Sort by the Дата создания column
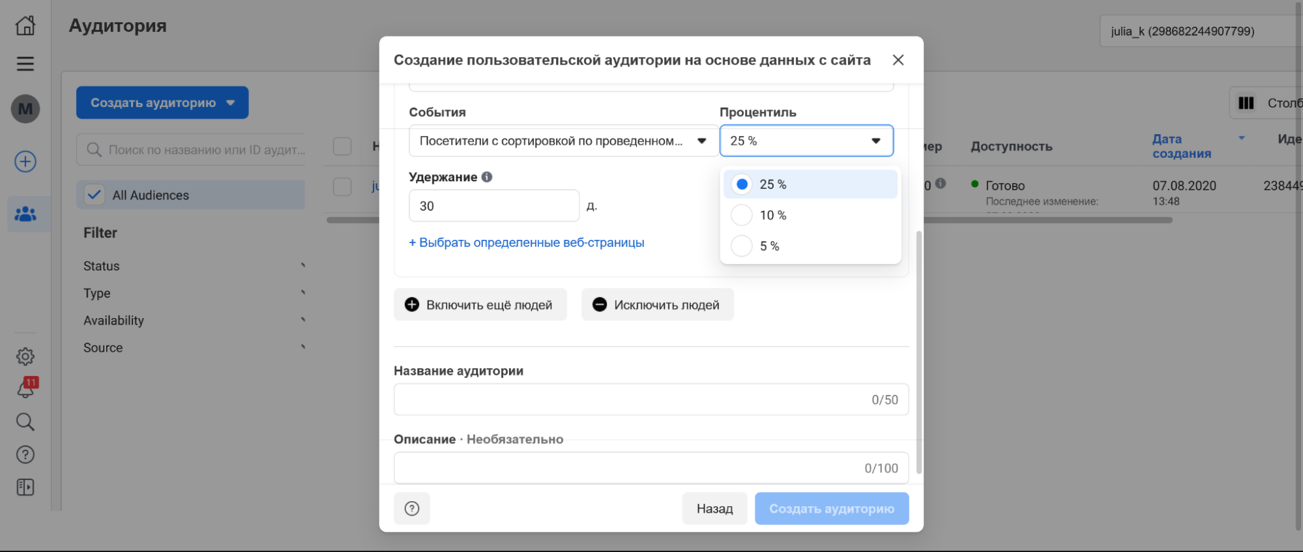The image size is (1303, 552). coord(1182,146)
